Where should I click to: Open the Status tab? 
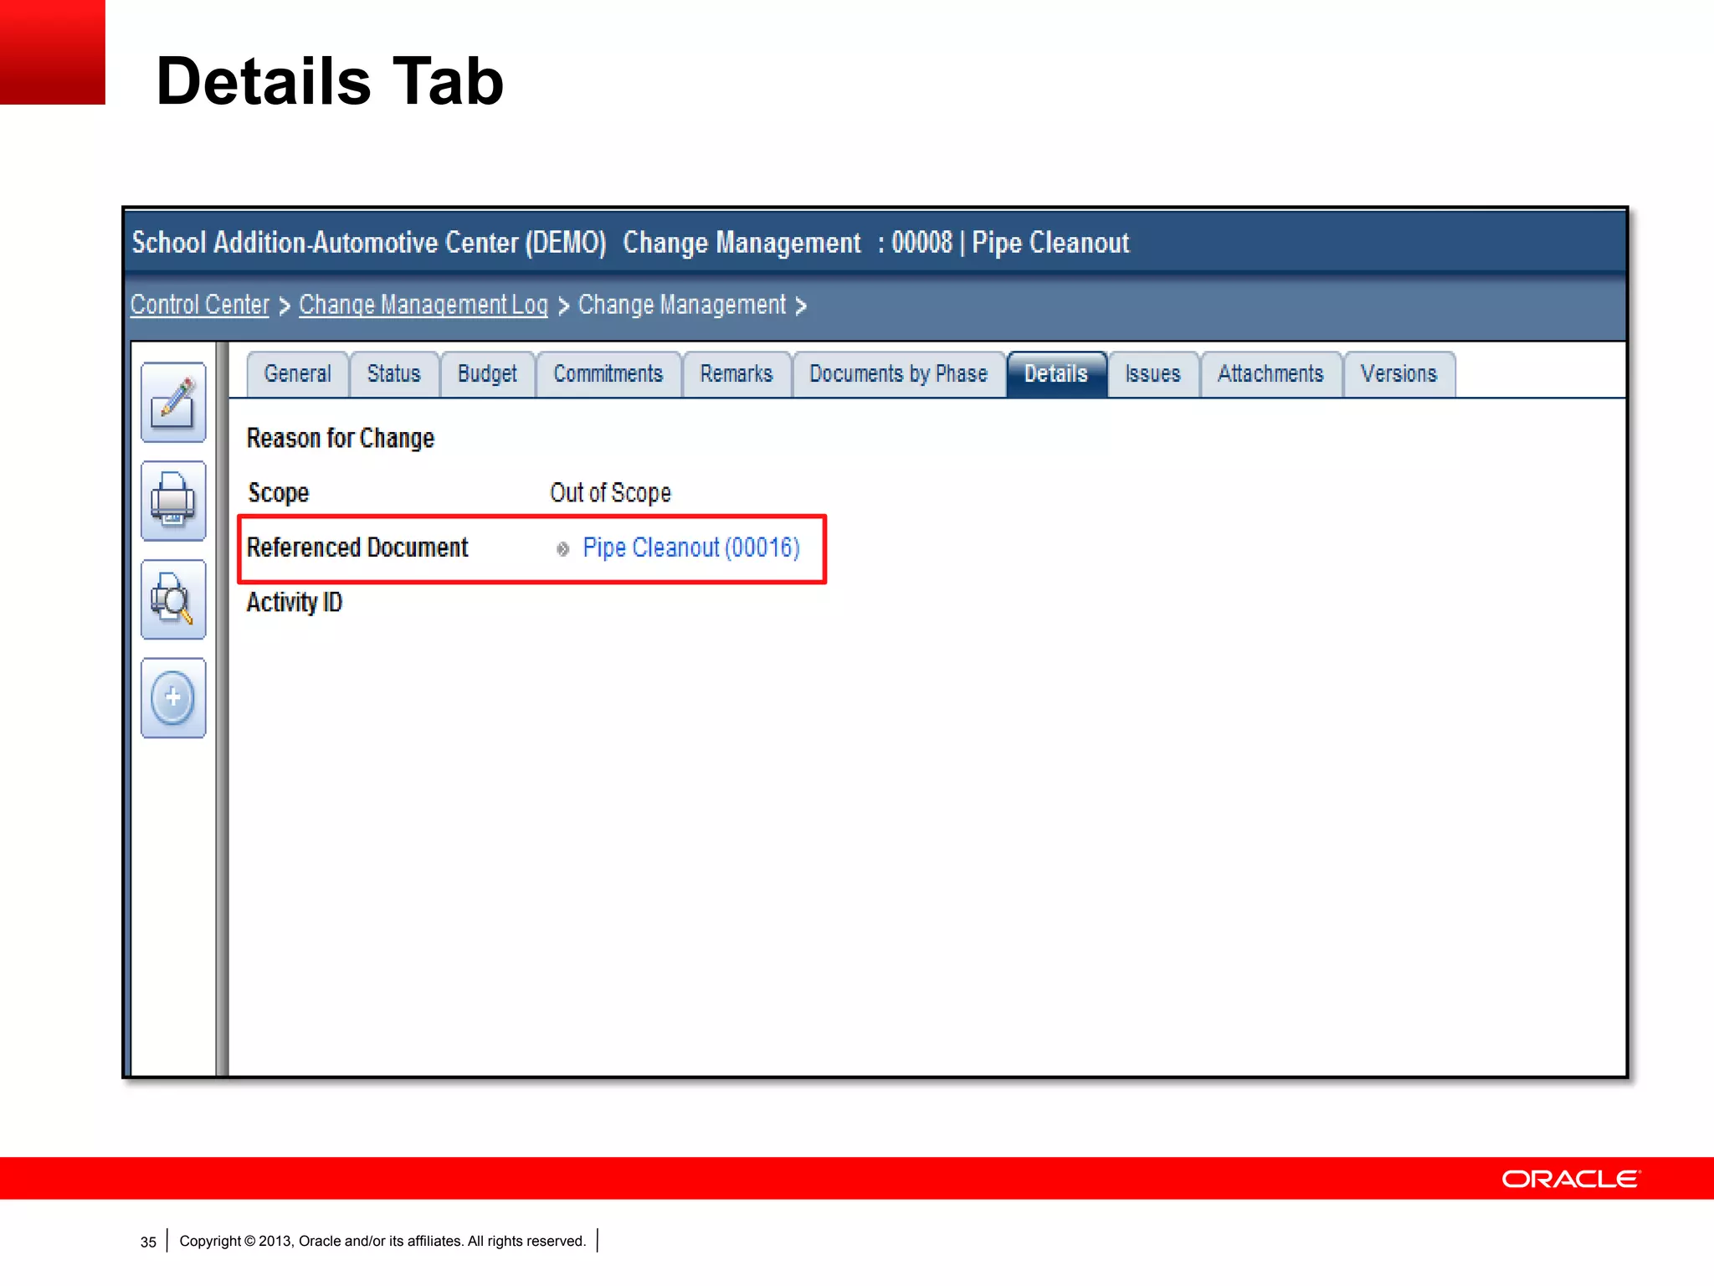click(394, 374)
